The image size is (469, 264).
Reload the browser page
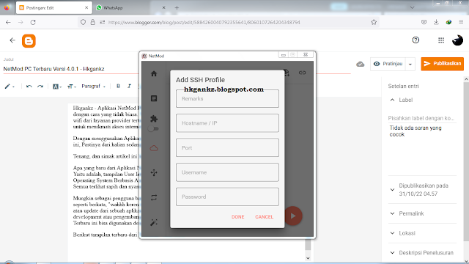pos(33,22)
